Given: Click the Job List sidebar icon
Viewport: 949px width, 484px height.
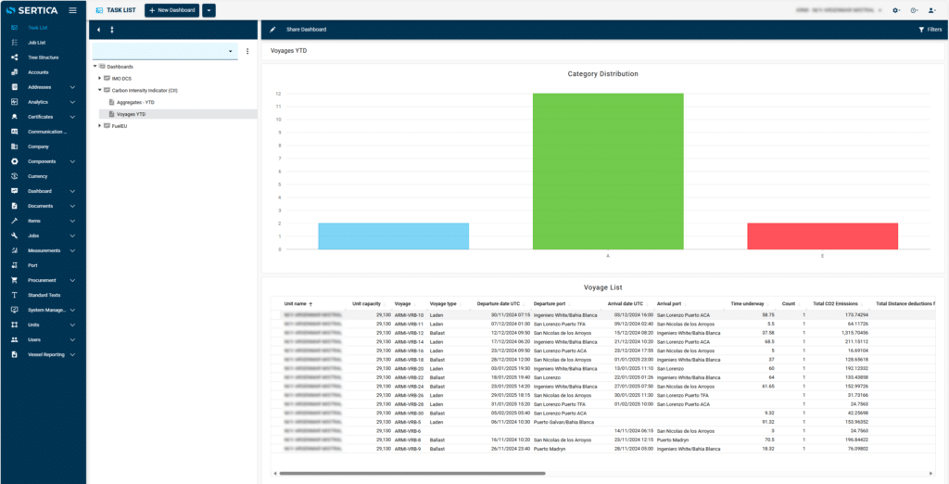Looking at the screenshot, I should pyautogui.click(x=15, y=43).
